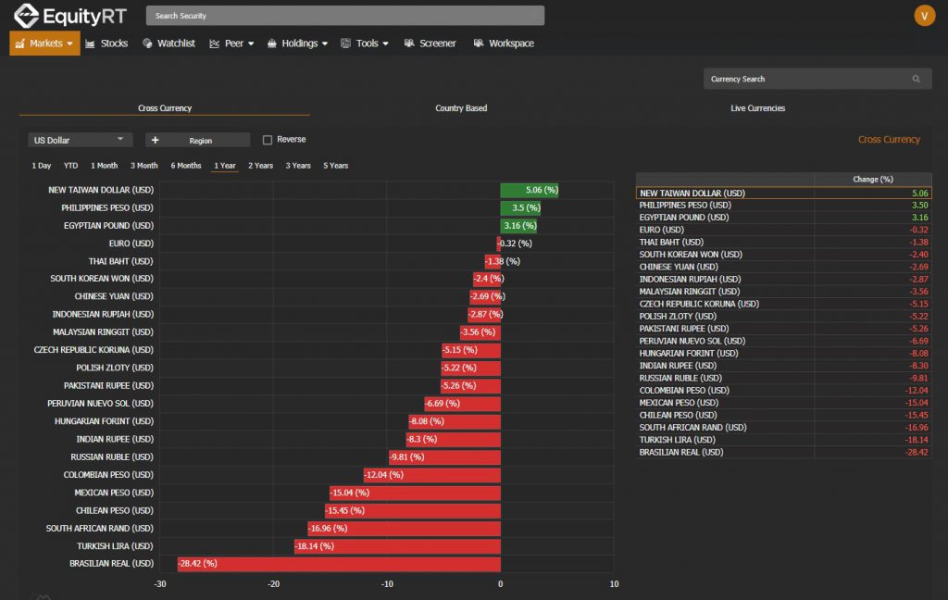
Task: Click the Holdings icon
Action: point(272,44)
